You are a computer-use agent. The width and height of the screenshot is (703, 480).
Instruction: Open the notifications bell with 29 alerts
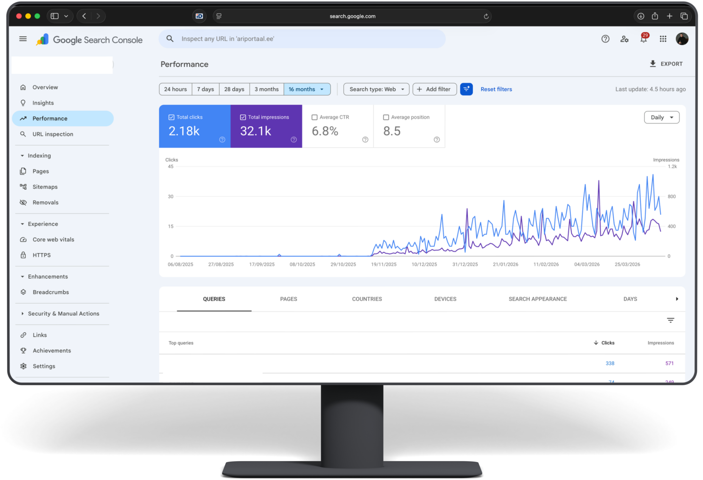[x=643, y=39]
